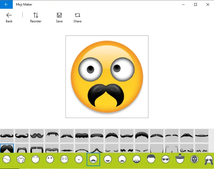Choose the eyebrows category face icon

pos(35,159)
